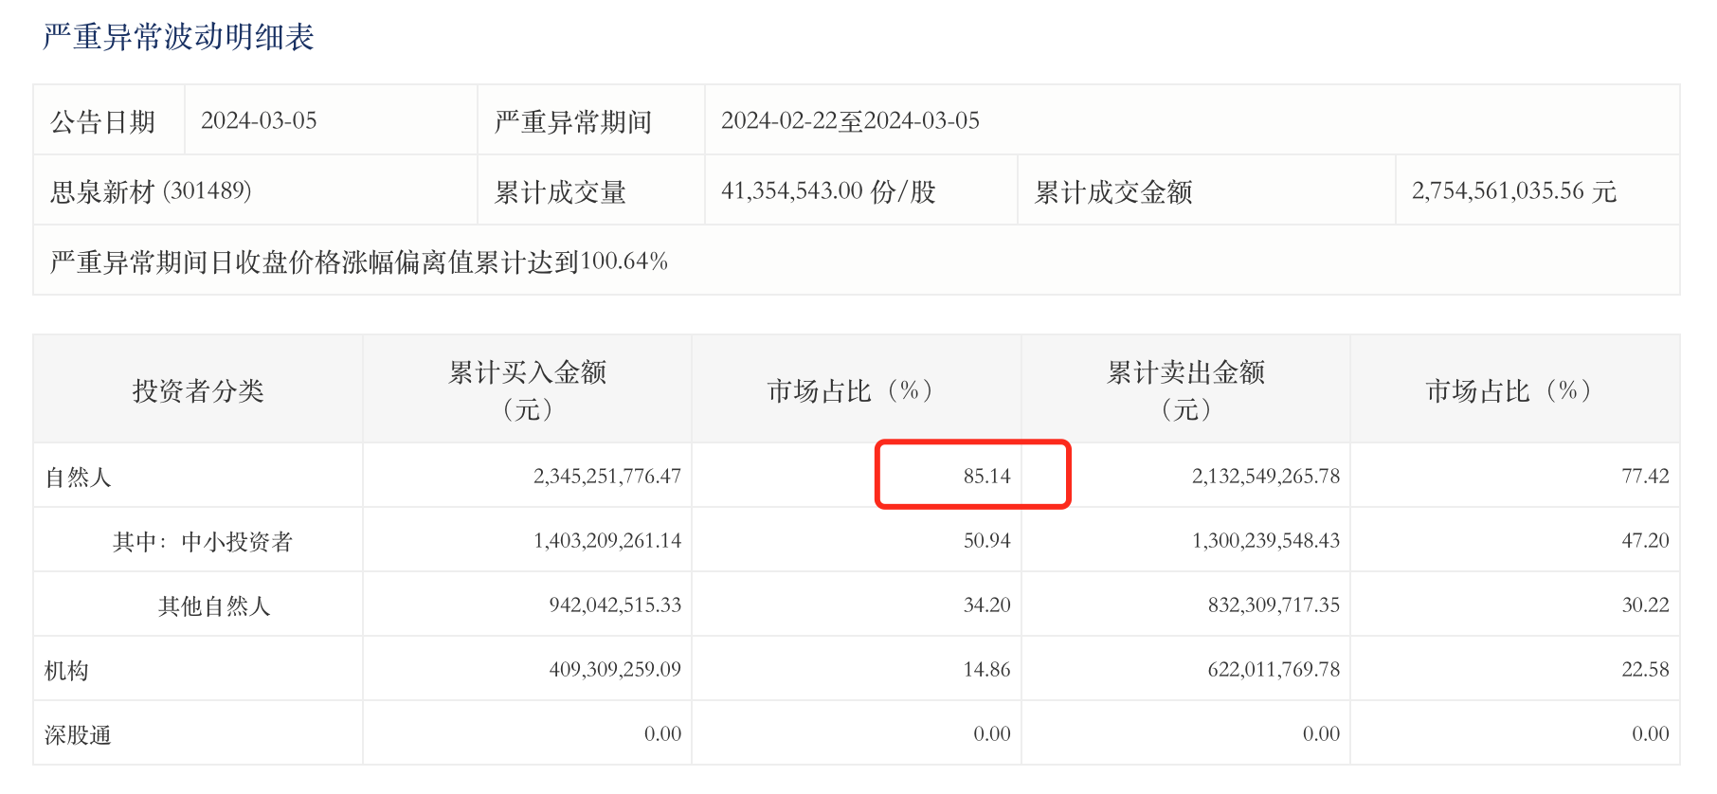Click the 累计成交金额 value 2,754,561,035.56 元
This screenshot has height=794, width=1717.
1513,191
